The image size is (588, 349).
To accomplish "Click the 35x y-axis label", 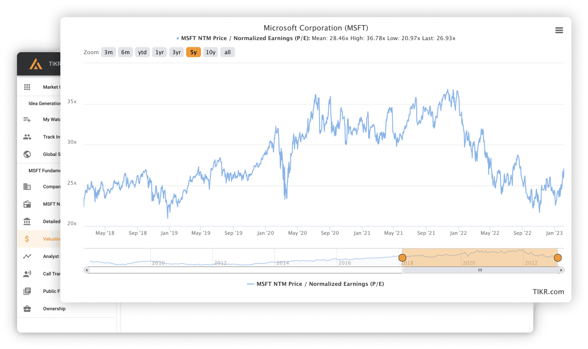I will pos(72,101).
